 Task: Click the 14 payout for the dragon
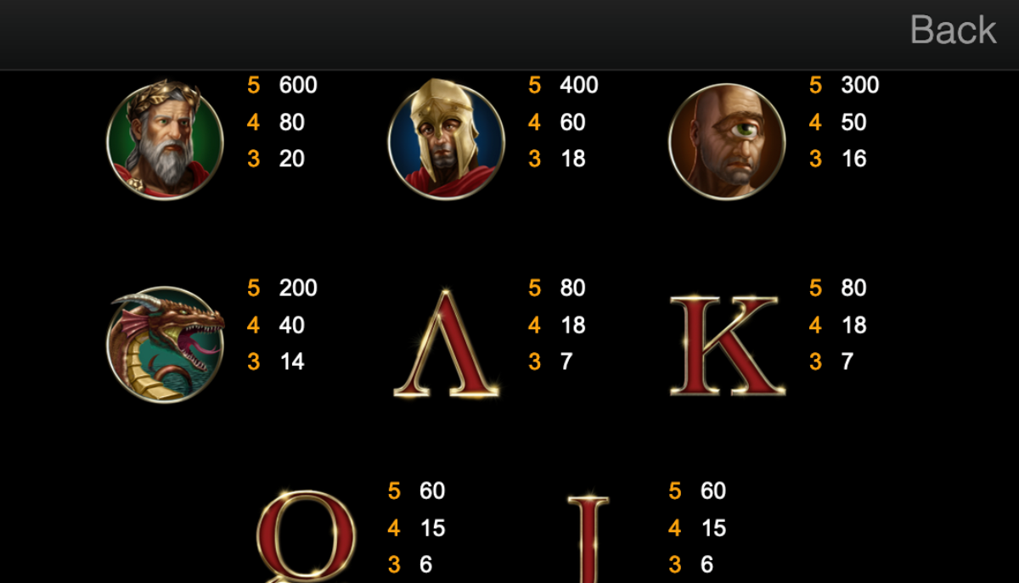click(292, 362)
